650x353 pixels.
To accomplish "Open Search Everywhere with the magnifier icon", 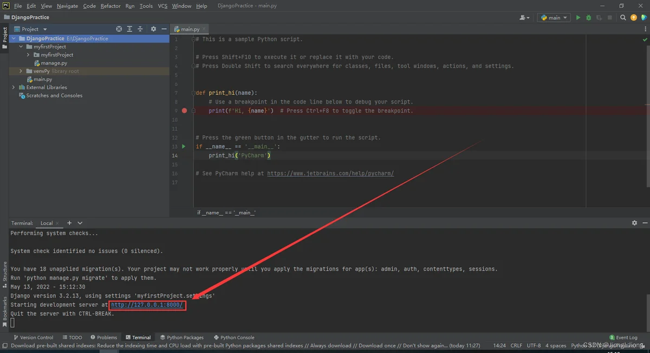I will (x=623, y=18).
